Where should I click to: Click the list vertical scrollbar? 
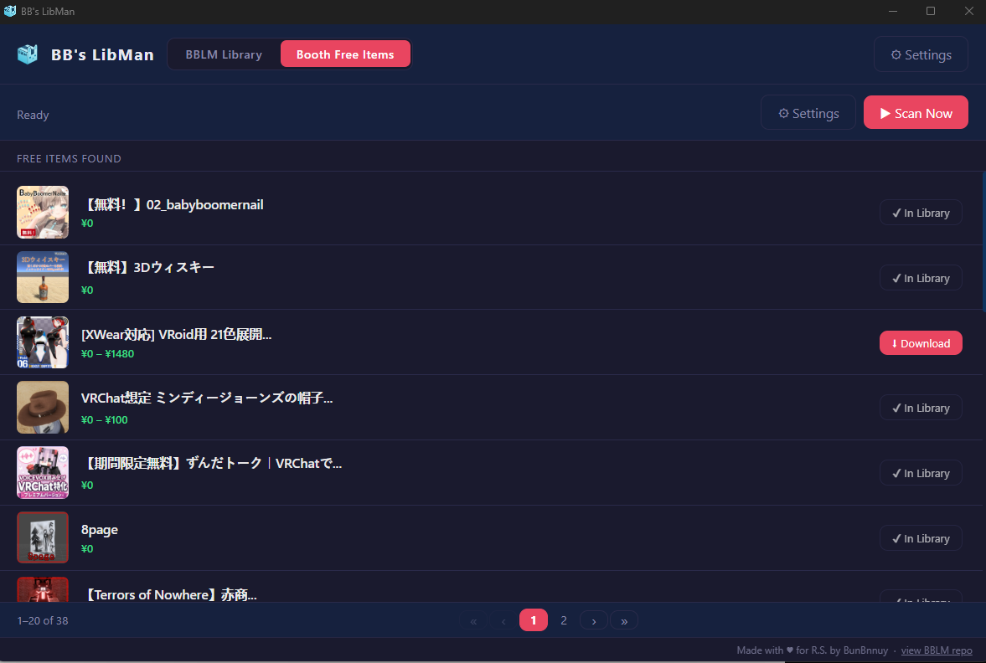click(x=983, y=241)
